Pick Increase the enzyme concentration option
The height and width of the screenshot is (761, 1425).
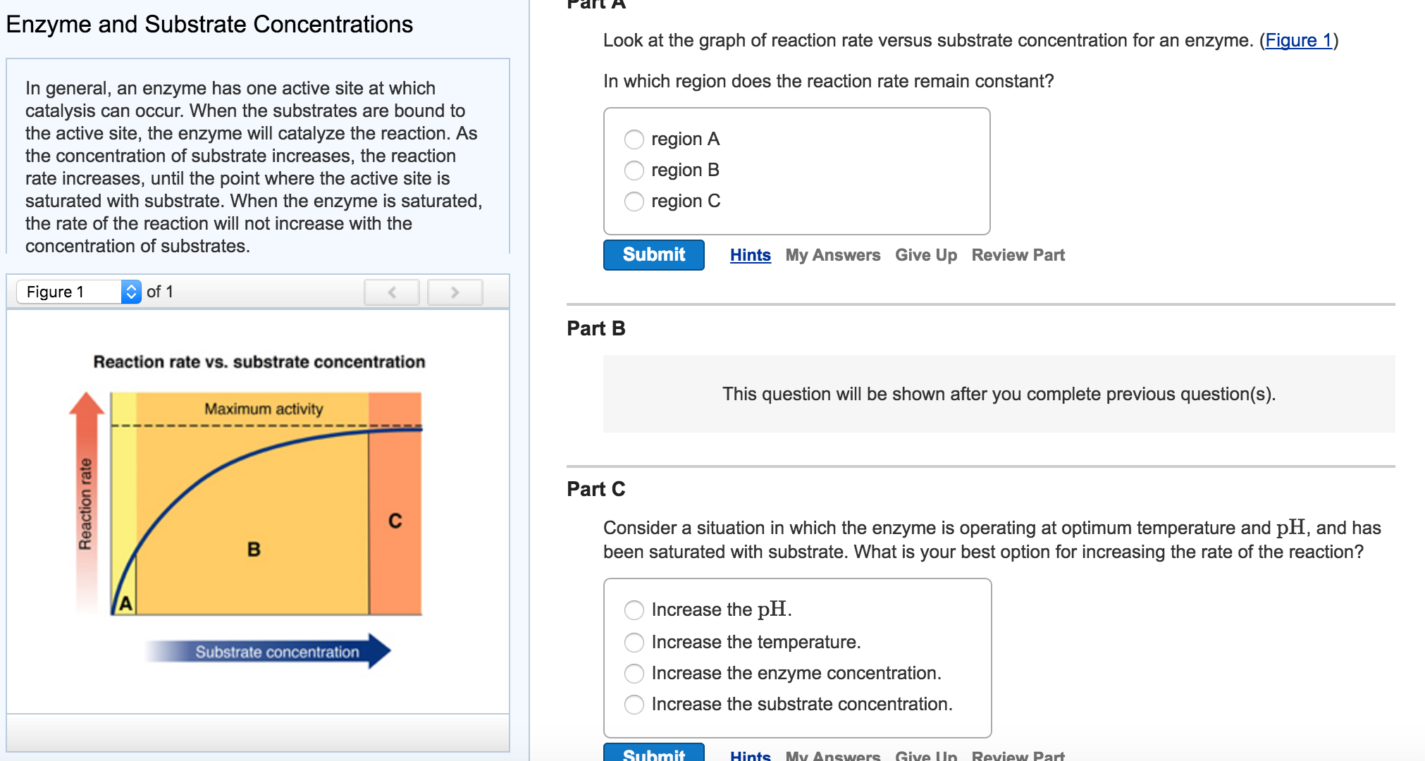[x=634, y=673]
